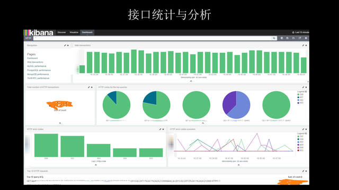
Task: Expand spy caret under error codes evolution
Action: pos(239,165)
